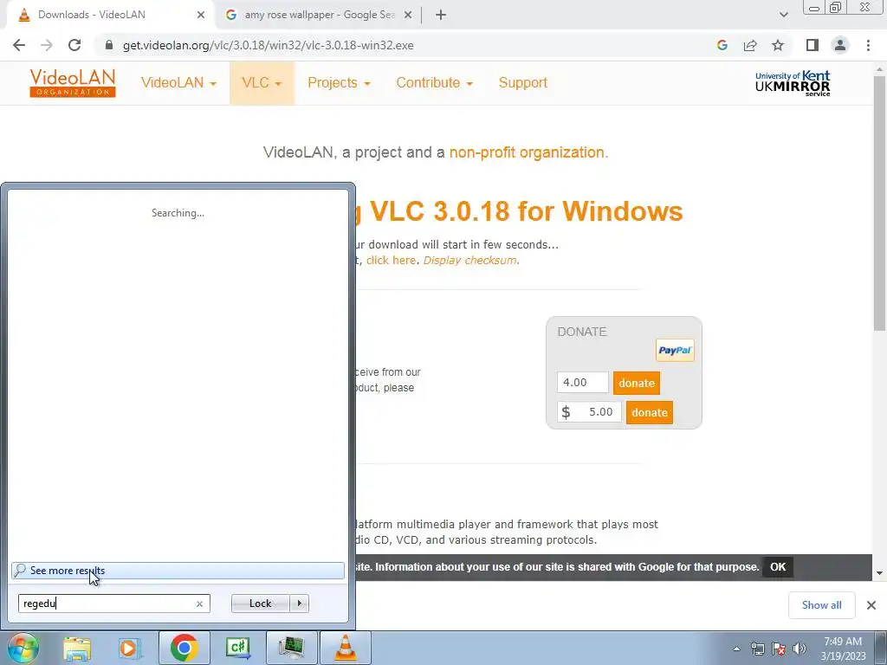Click the 'click here' download link
Image resolution: width=887 pixels, height=665 pixels.
391,260
